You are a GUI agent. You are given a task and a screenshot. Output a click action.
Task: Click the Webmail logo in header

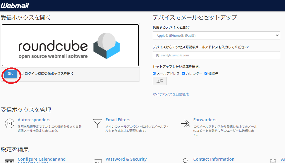[x=15, y=6]
